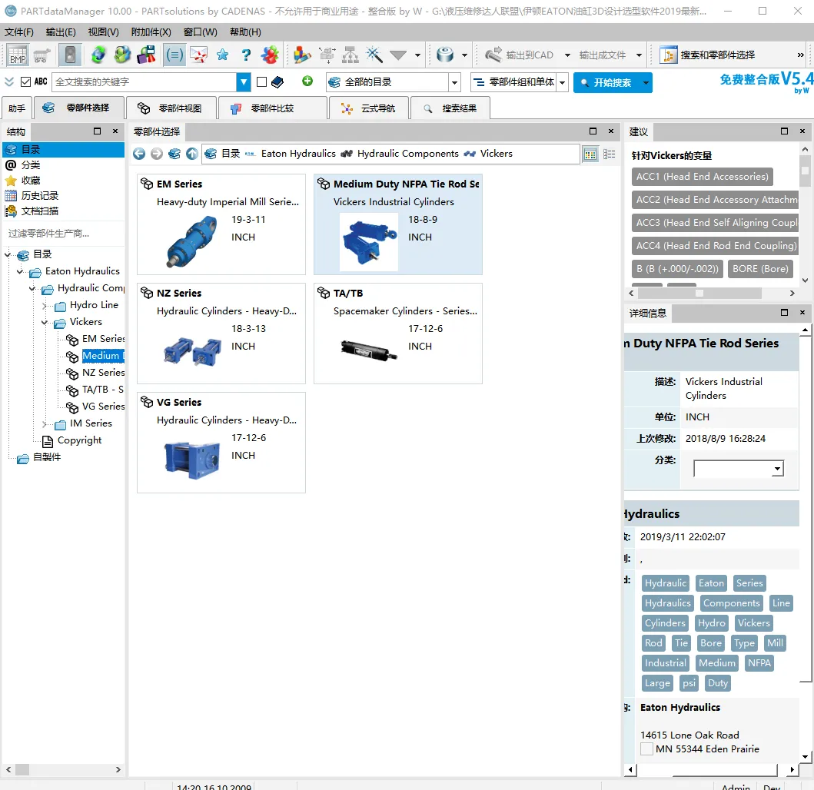
Task: Click the envelope lifebuoy support icon
Action: [x=198, y=55]
